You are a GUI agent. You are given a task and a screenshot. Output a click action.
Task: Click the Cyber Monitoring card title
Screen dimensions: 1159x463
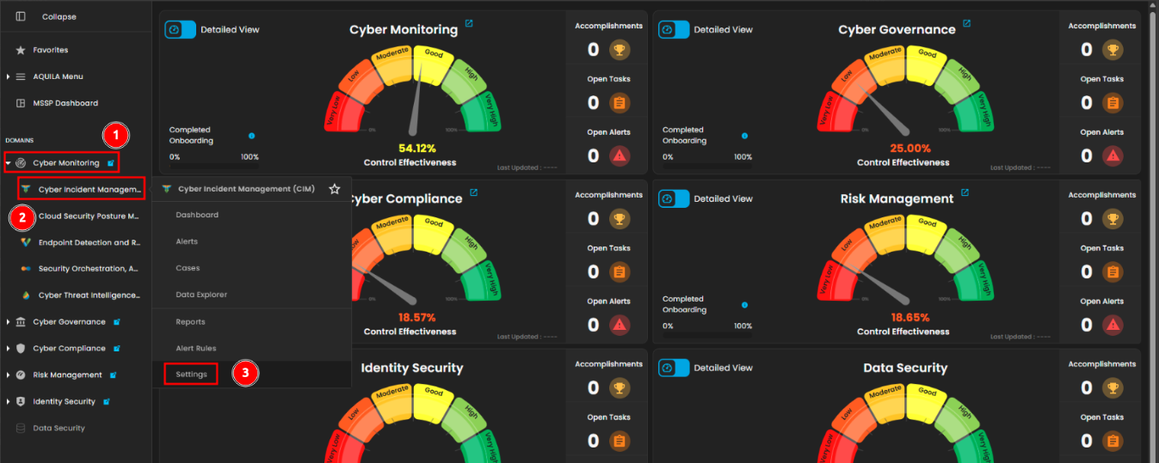[404, 29]
